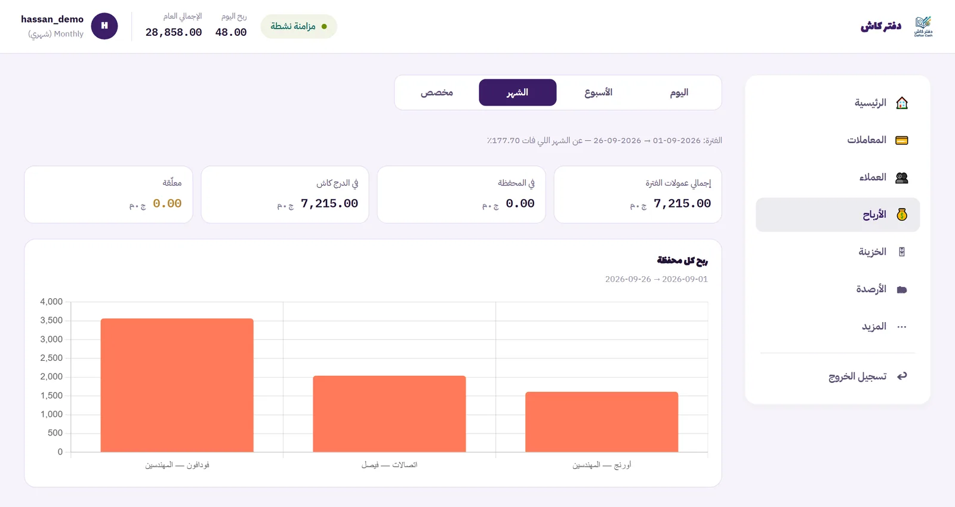Click the ربح كل محفظة chart title
Viewport: 955px width, 507px height.
682,260
